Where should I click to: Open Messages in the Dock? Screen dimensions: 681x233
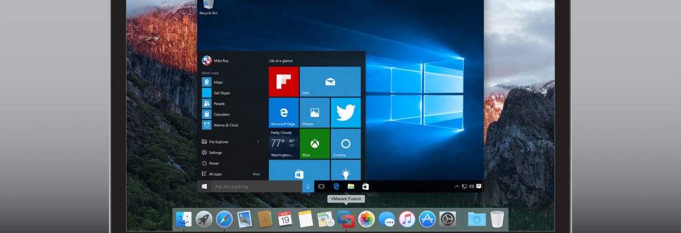pos(387,219)
